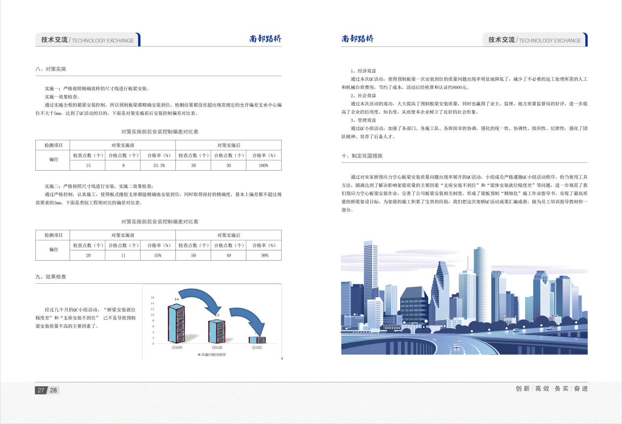The image size is (622, 424).
Task: Select the heading 十、制定巩固措施
Action: point(362,156)
